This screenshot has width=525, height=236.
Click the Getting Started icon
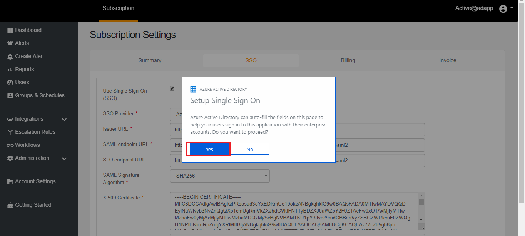pos(10,205)
